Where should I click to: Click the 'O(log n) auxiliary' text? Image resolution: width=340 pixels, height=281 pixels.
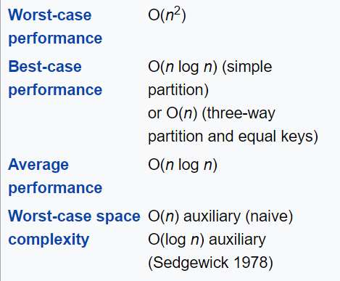(x=207, y=240)
